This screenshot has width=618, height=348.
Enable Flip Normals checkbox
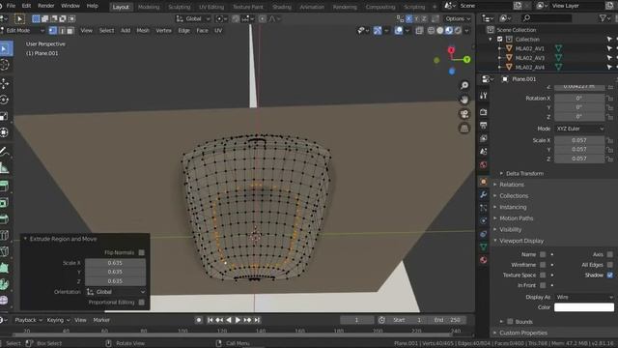tap(142, 252)
